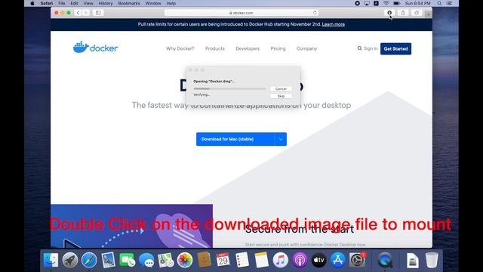Open the Mail stamp icon in the Dock
Image resolution: width=483 pixels, height=272 pixels.
pyautogui.click(x=108, y=260)
